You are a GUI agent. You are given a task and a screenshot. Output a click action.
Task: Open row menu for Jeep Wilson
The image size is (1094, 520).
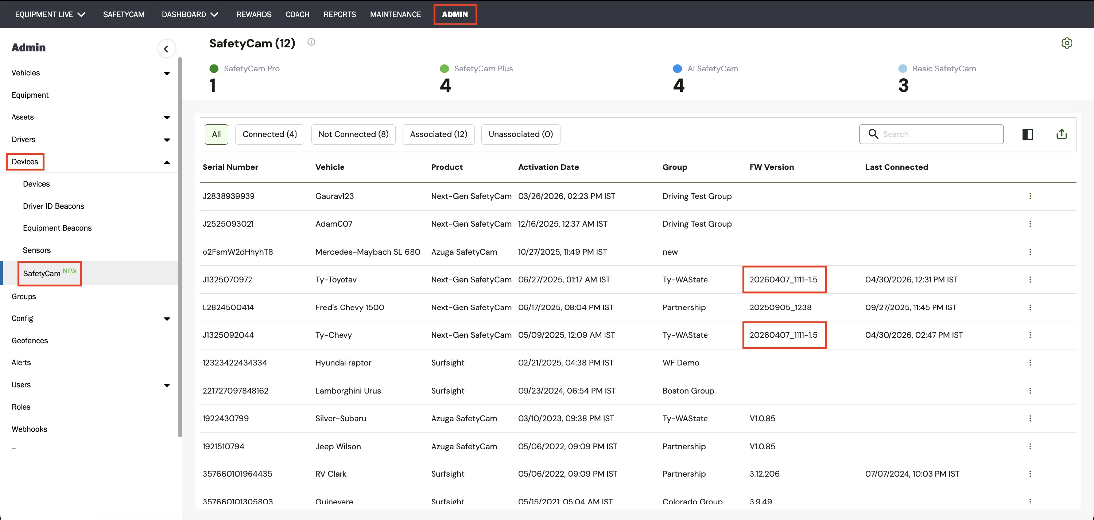coord(1030,446)
